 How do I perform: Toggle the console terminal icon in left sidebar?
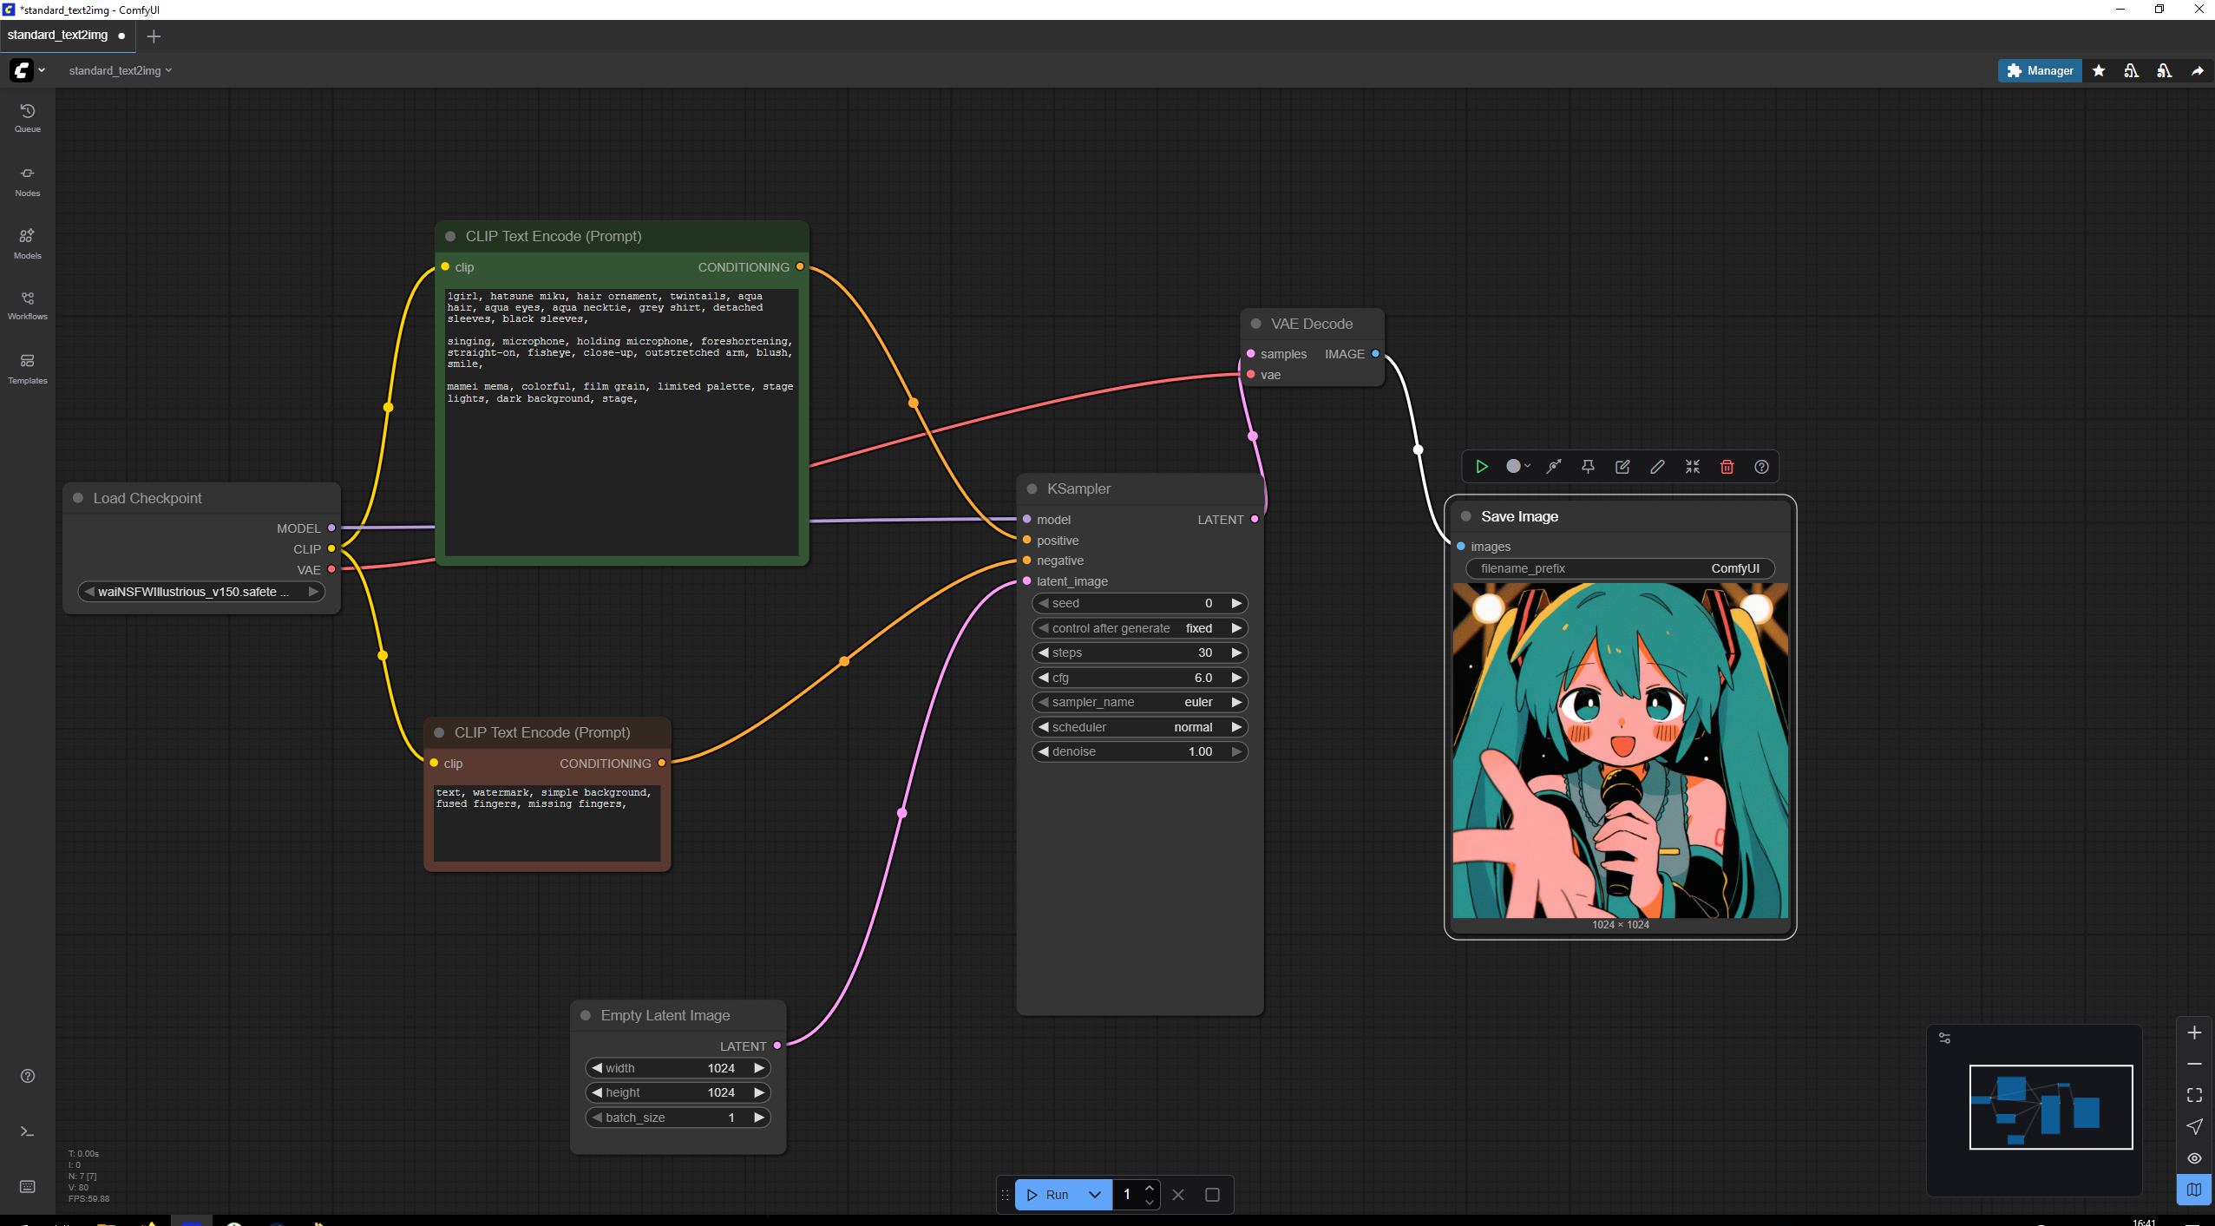27,1131
